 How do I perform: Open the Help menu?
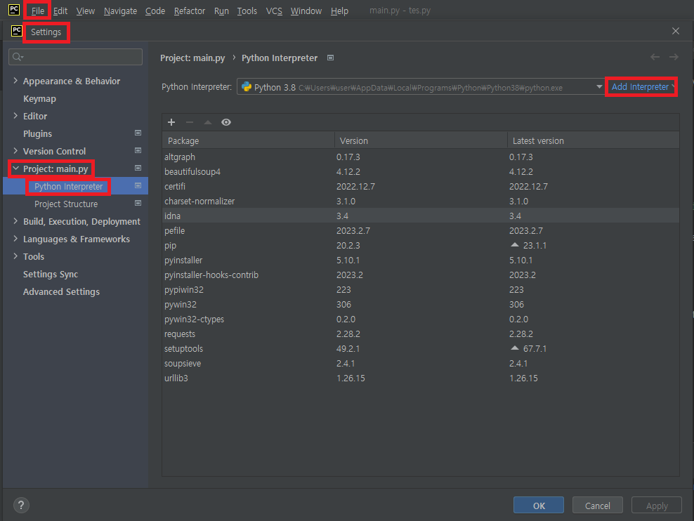(339, 11)
